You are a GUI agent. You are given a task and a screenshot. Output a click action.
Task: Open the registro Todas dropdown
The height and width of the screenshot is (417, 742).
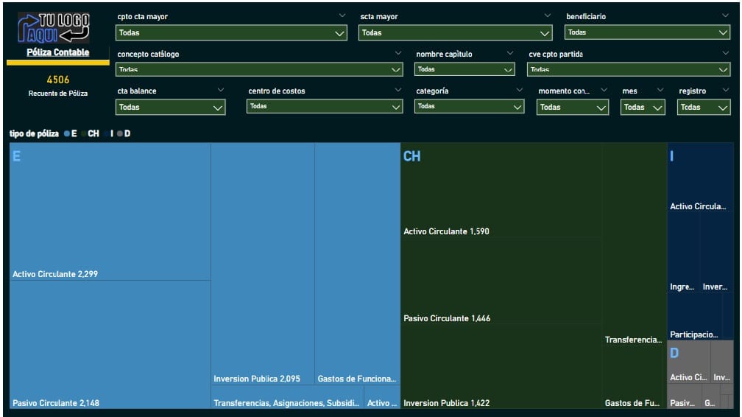point(704,107)
